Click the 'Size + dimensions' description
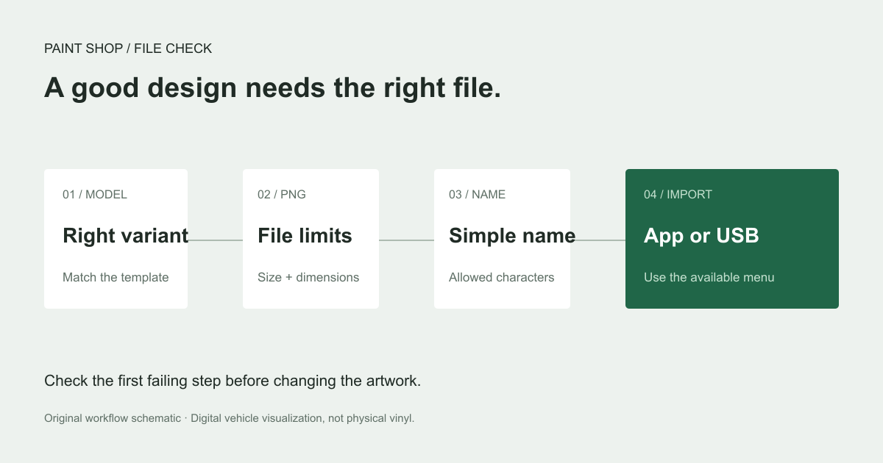 coord(308,278)
